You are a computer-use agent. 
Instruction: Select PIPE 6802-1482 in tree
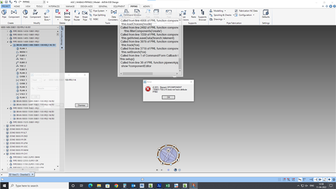(26, 157)
